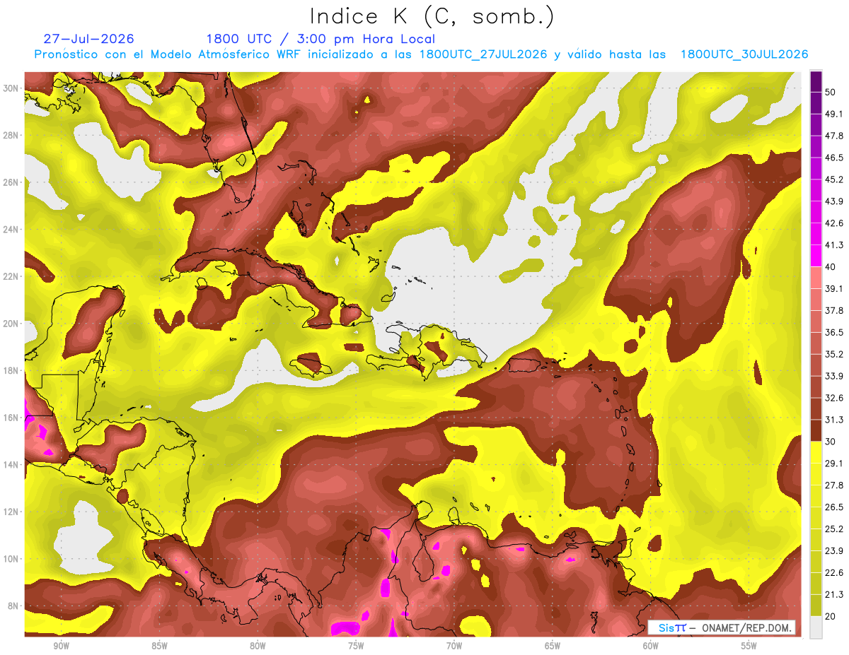
Task: Click the legend value 41.3
Action: [x=834, y=245]
